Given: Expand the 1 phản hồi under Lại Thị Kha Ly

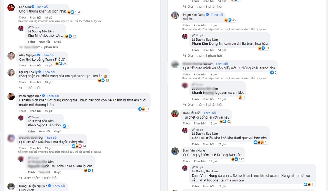Looking at the screenshot, I should (32, 88).
